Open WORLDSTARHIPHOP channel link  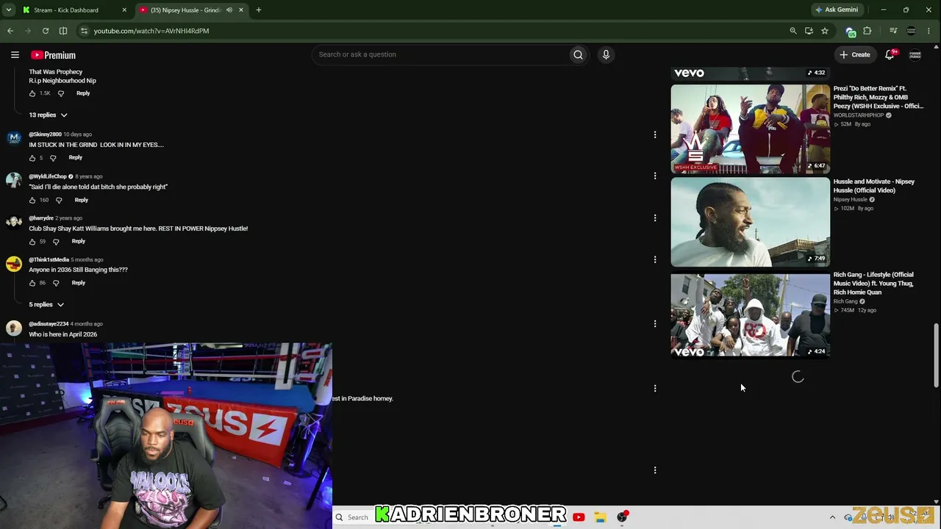[859, 115]
